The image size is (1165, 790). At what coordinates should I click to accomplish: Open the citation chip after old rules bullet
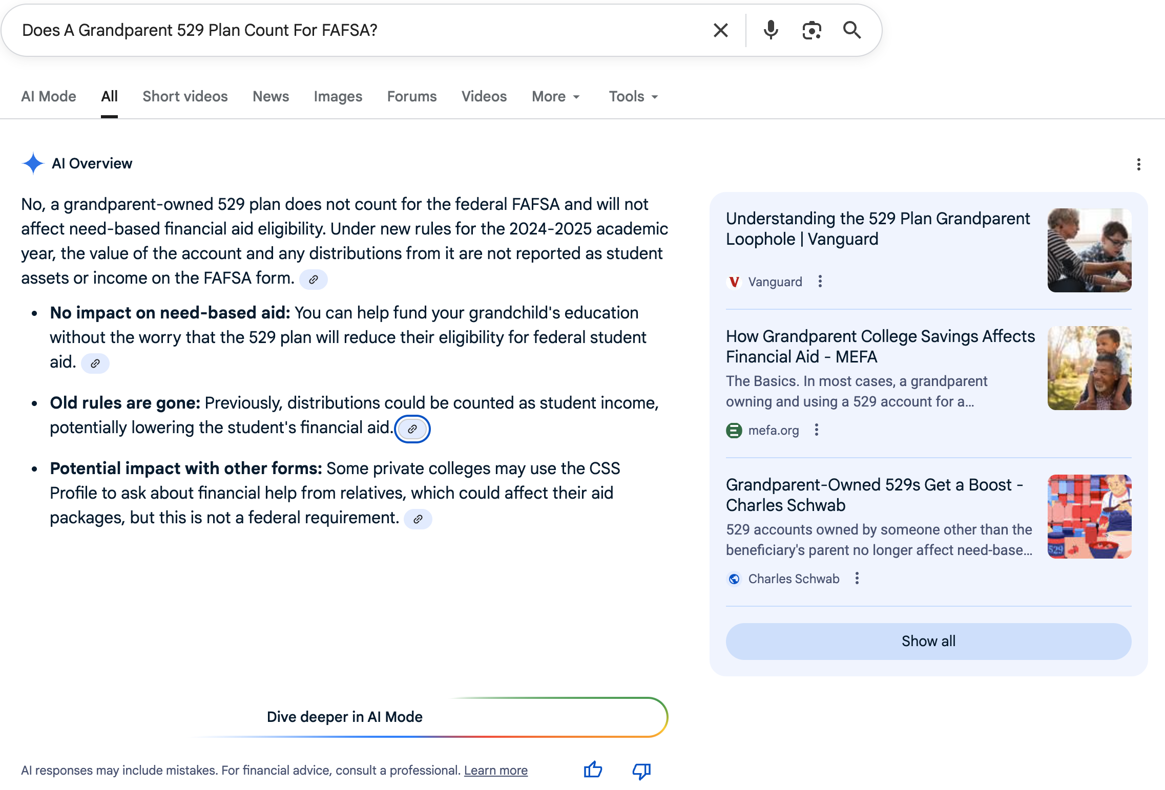(412, 429)
